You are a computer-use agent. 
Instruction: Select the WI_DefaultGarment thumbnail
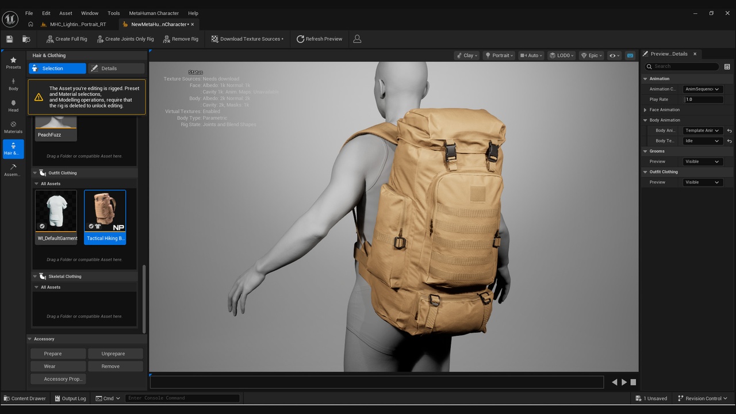pos(56,217)
